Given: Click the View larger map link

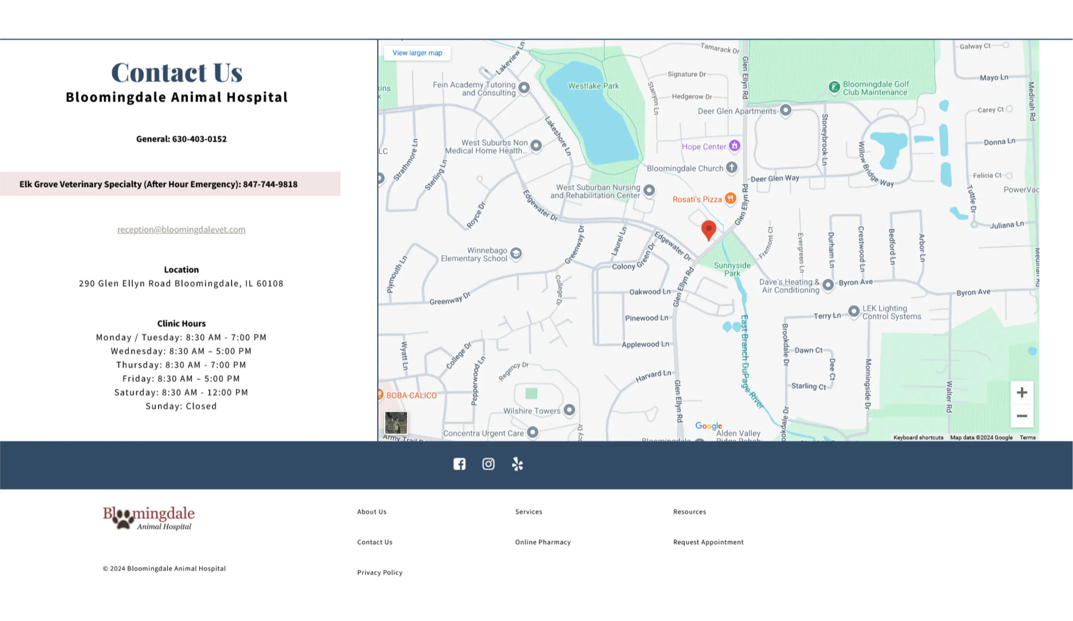Looking at the screenshot, I should click(417, 53).
